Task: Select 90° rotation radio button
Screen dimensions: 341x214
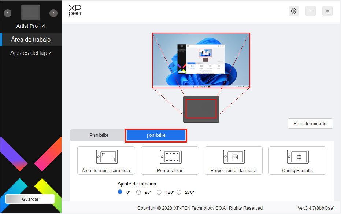Action: click(138, 192)
